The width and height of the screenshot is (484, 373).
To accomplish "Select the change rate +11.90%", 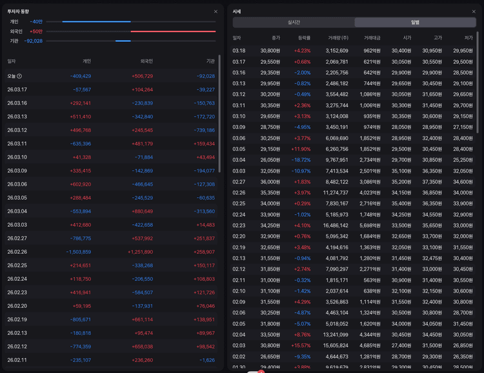I will [301, 149].
